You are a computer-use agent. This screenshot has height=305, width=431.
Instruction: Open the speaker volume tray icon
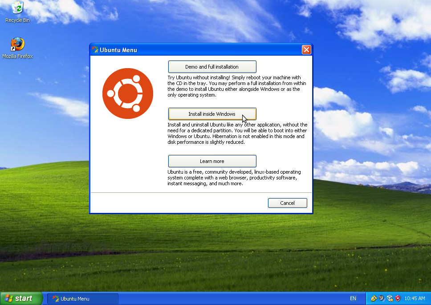pos(382,298)
